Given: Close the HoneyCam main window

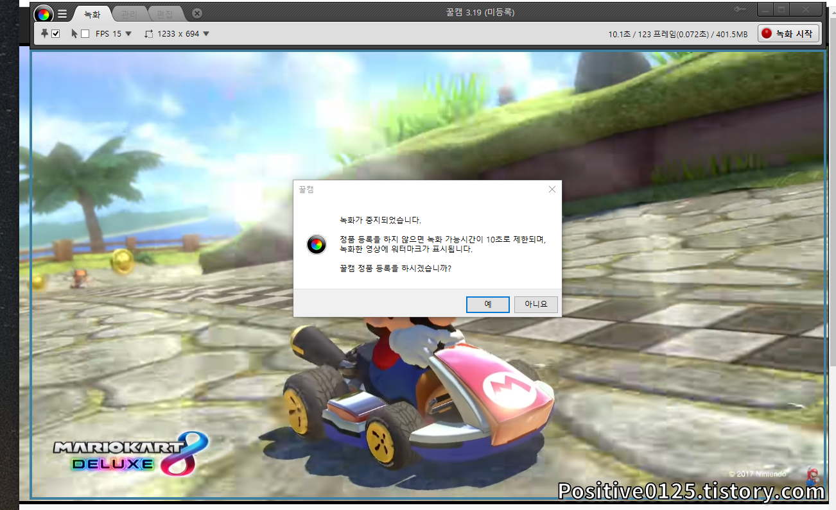Looking at the screenshot, I should (805, 10).
